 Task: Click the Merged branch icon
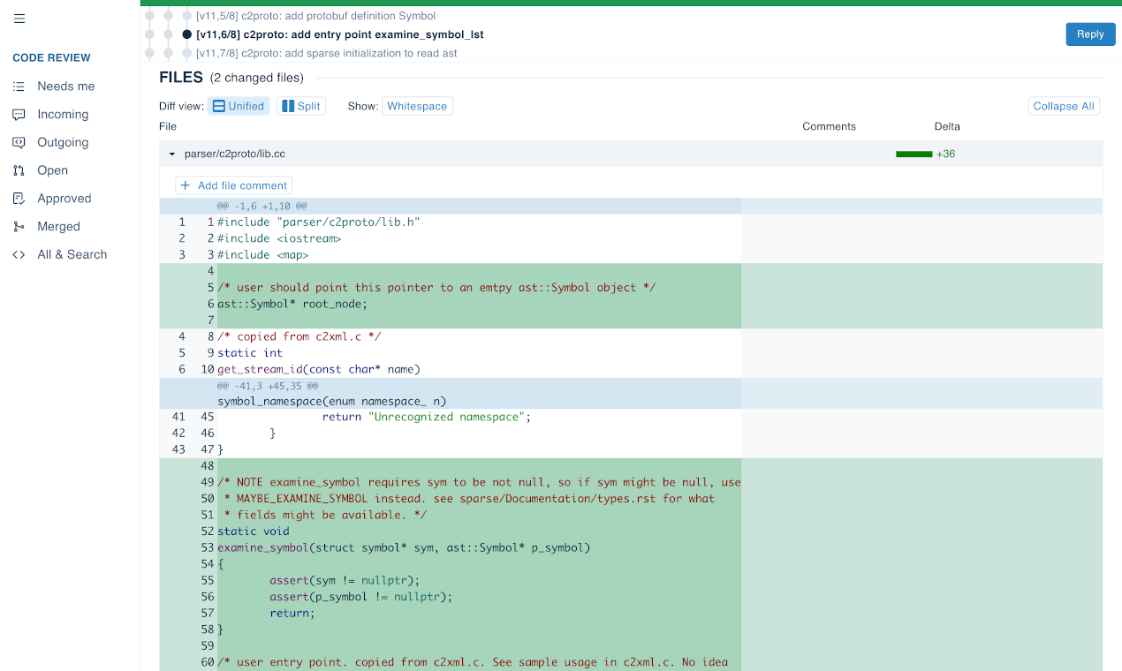pos(19,227)
